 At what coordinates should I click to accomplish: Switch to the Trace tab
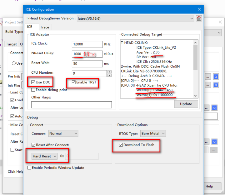point(45,27)
